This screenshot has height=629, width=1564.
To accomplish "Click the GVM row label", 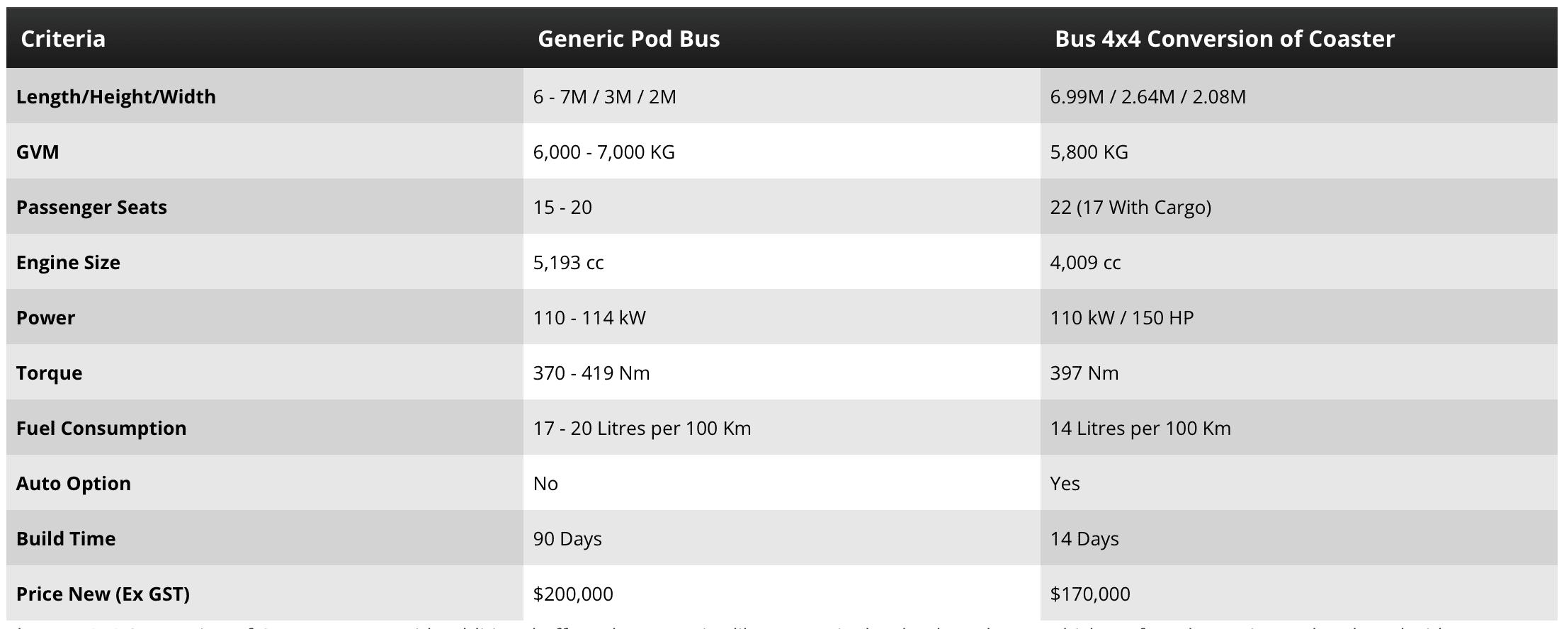I will 38,152.
